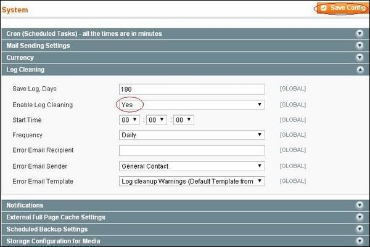Open the Mail Sending Settings header
This screenshot has width=370, height=247.
click(x=186, y=46)
